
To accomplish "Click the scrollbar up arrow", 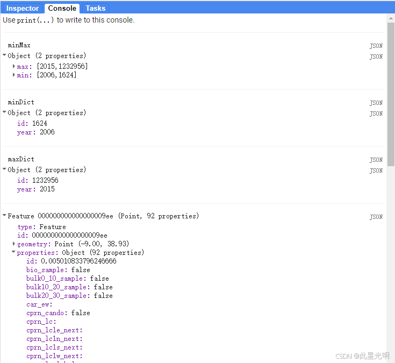I will pyautogui.click(x=391, y=18).
